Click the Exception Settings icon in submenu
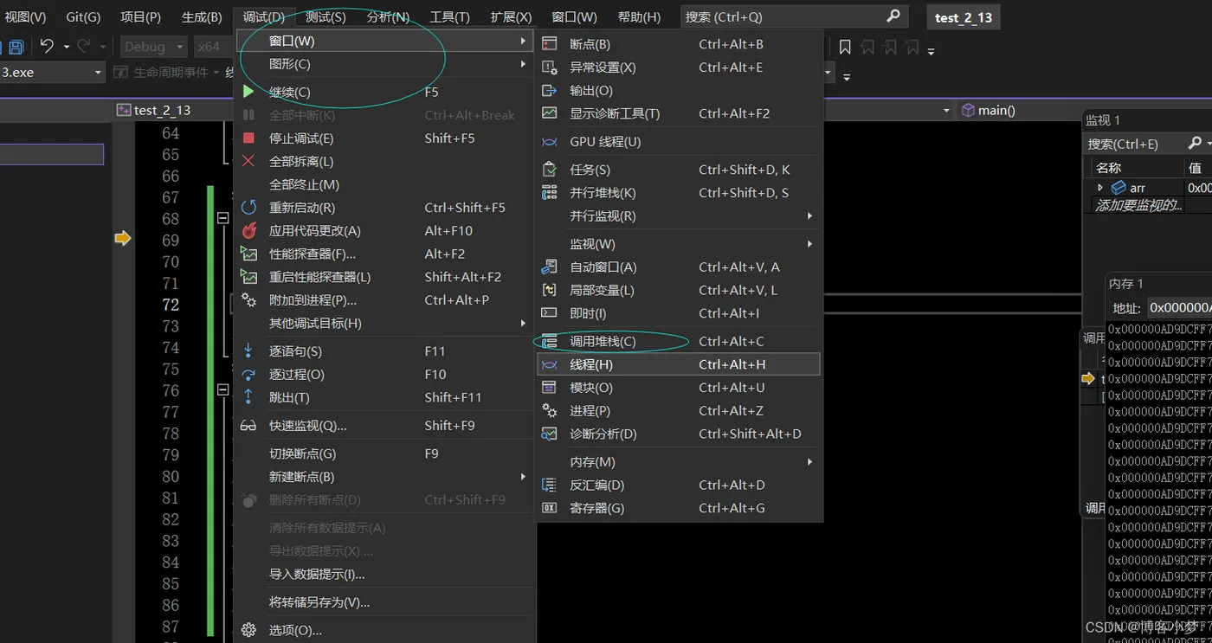This screenshot has height=643, width=1212. click(549, 67)
